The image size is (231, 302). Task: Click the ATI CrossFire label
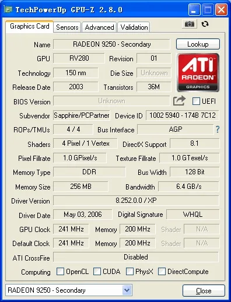coord(31,258)
